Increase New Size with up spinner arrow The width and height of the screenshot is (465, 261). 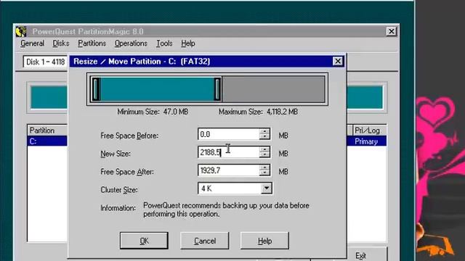pos(264,150)
